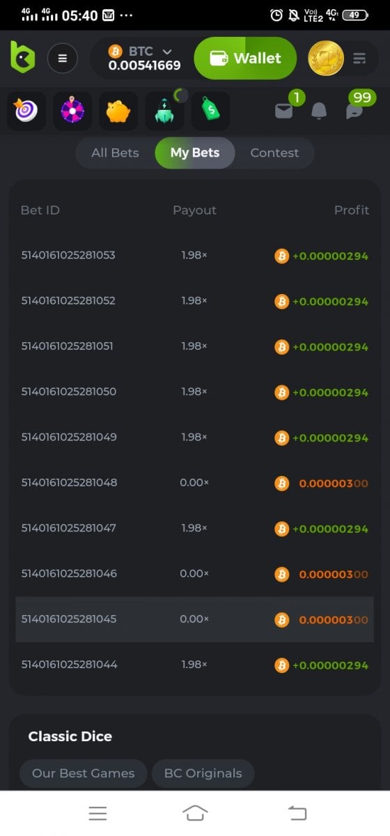
Task: Open the green price tag promo icon
Action: coord(210,111)
